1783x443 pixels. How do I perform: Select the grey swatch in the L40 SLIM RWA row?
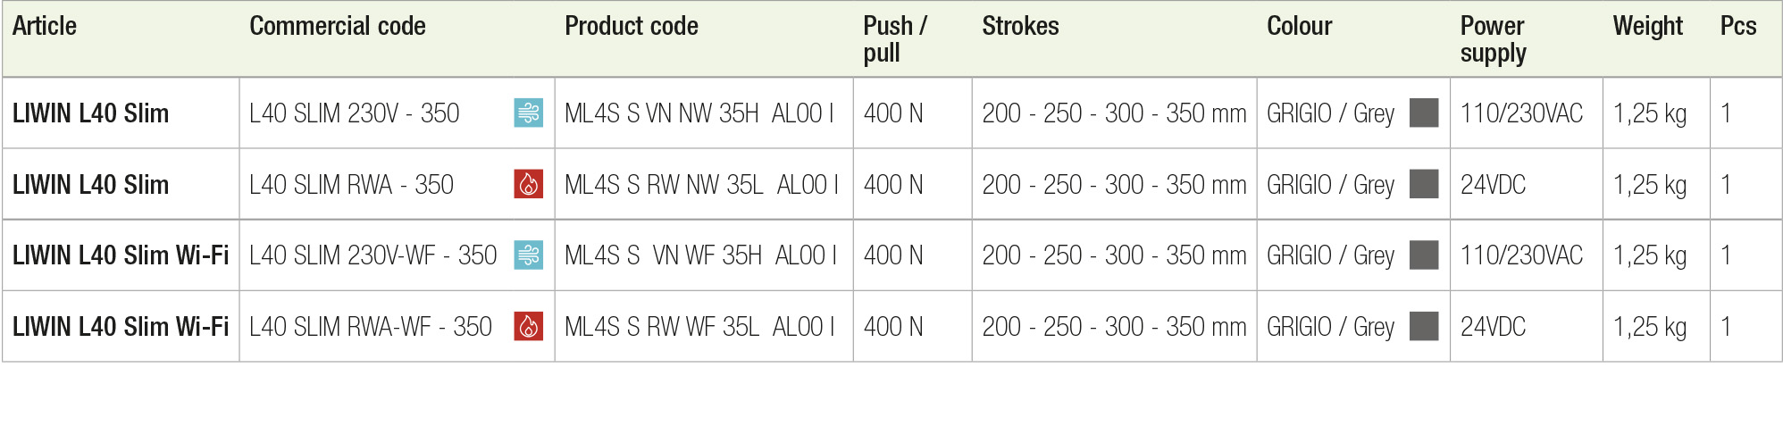coord(1424,184)
